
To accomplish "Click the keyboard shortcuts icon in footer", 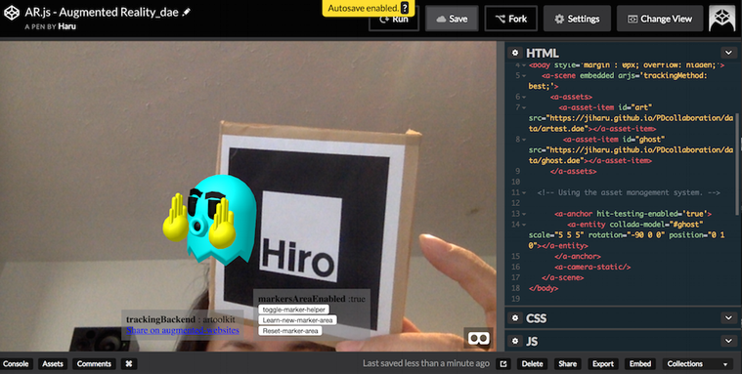I will [129, 363].
